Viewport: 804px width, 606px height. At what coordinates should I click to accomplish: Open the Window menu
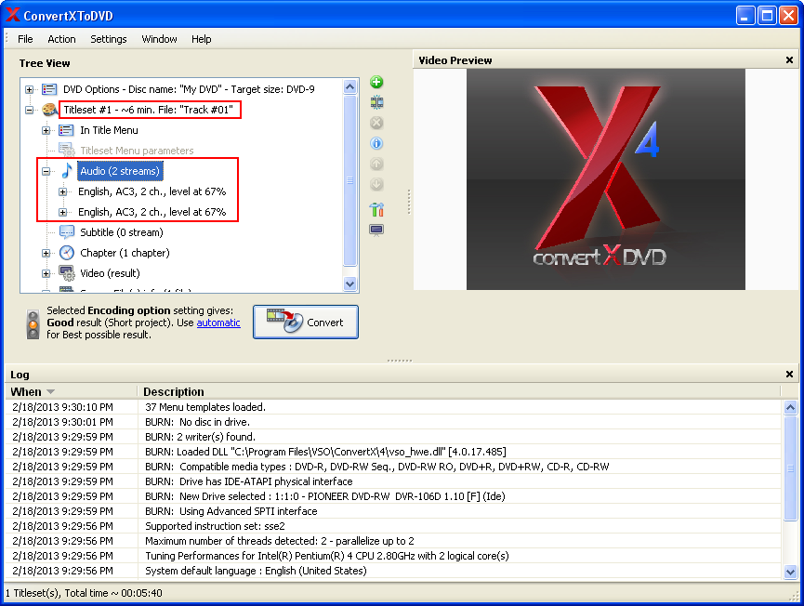(159, 39)
